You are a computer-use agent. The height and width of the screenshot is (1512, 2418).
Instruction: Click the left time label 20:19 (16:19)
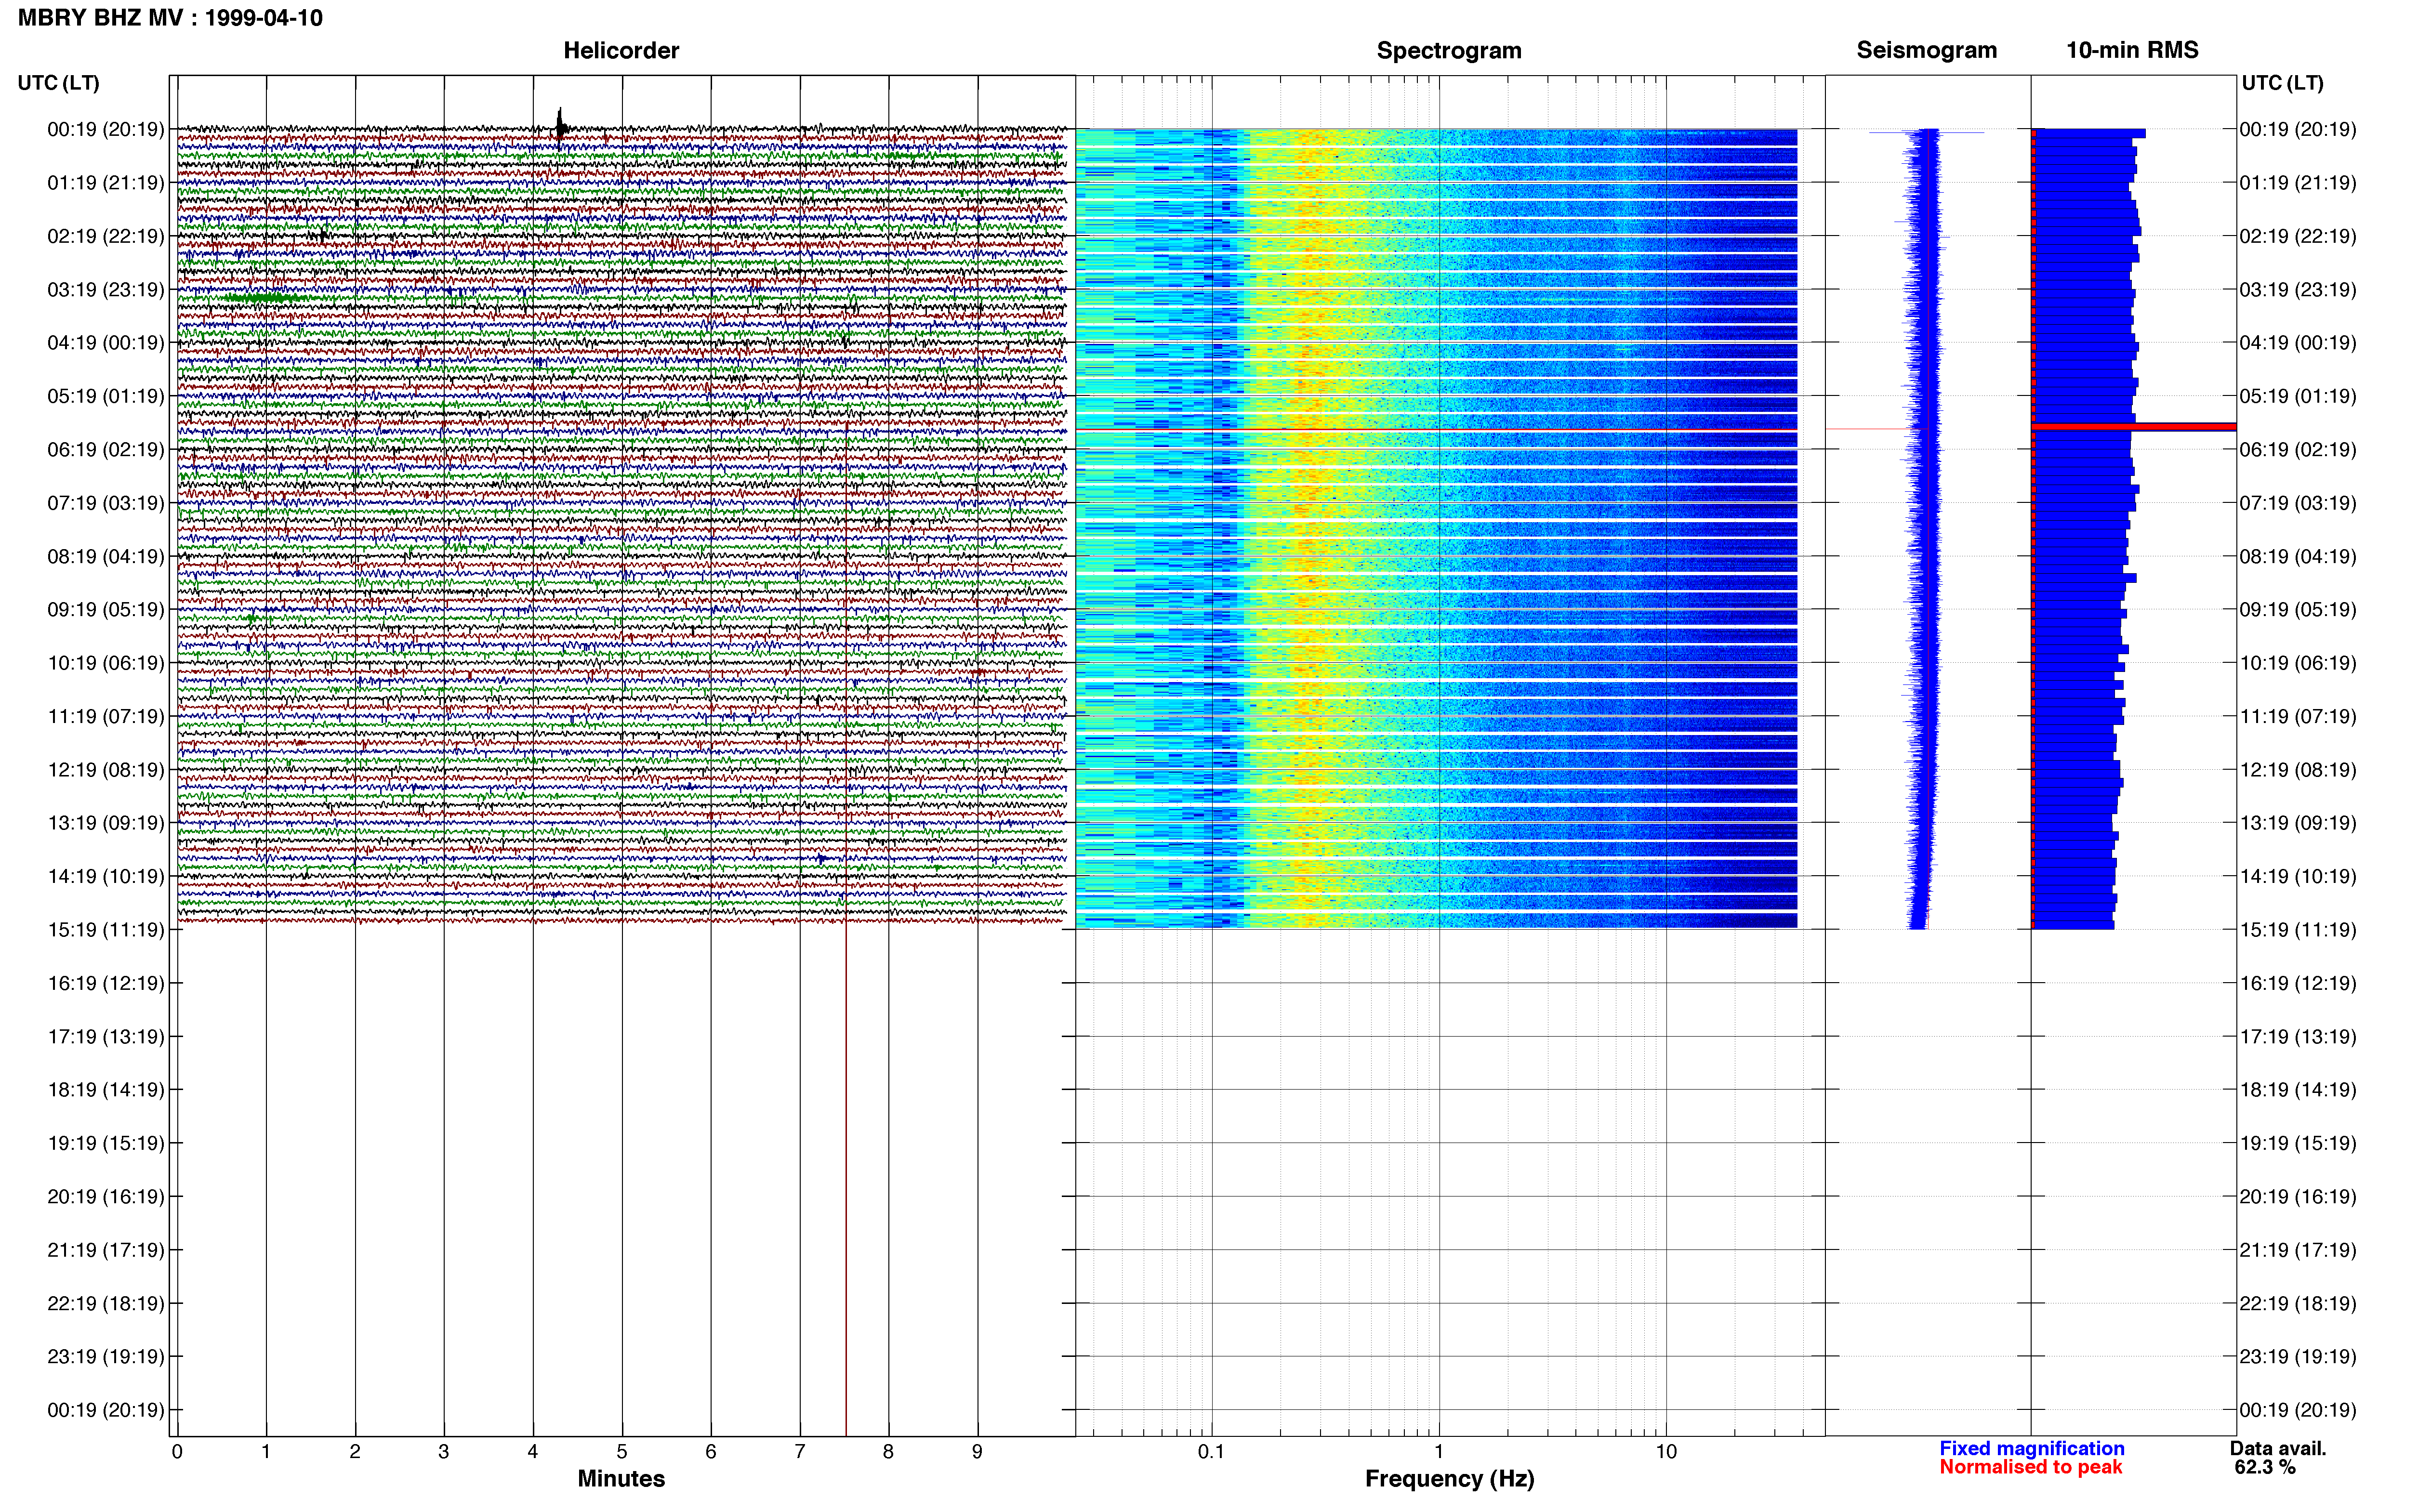106,1197
